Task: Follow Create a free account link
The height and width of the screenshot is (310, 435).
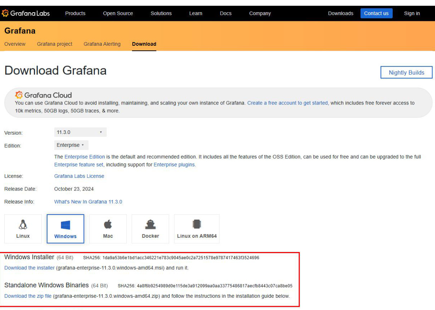Action: [287, 103]
